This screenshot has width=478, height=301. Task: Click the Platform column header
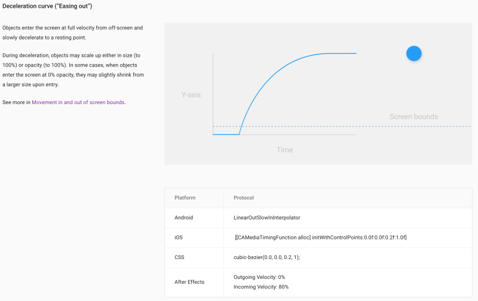click(x=185, y=197)
